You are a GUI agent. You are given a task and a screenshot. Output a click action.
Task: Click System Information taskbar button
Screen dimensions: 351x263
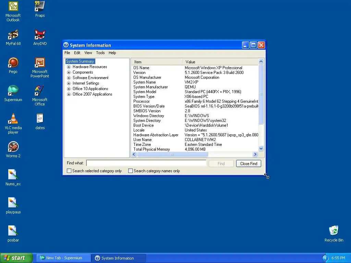(119, 258)
